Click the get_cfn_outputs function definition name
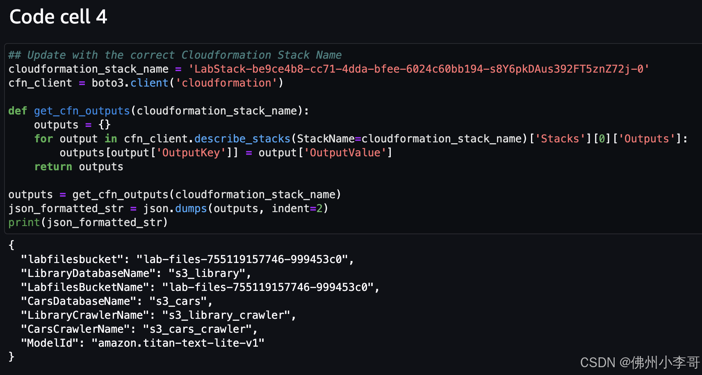Viewport: 702px width, 375px height. tap(82, 111)
